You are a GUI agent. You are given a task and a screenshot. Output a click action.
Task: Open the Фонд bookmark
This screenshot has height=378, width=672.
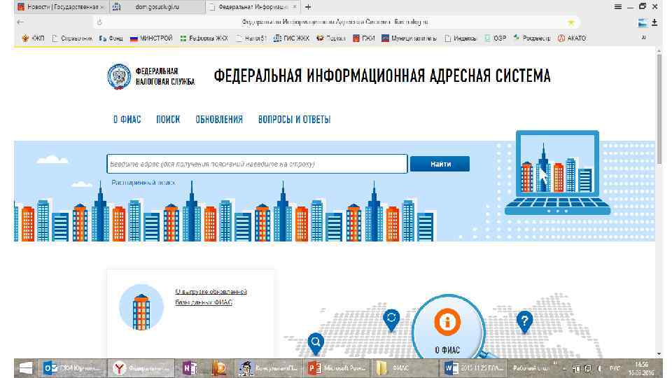pyautogui.click(x=111, y=38)
